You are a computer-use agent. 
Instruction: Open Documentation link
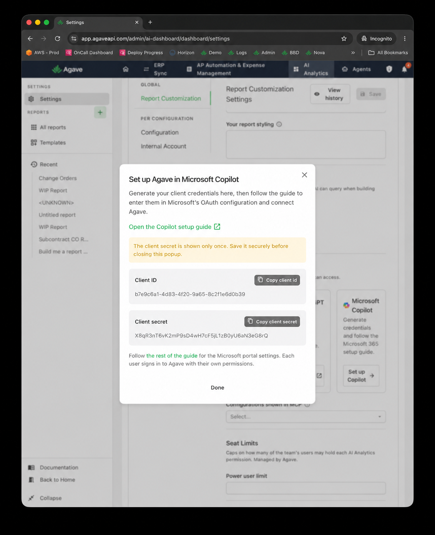[x=53, y=468]
